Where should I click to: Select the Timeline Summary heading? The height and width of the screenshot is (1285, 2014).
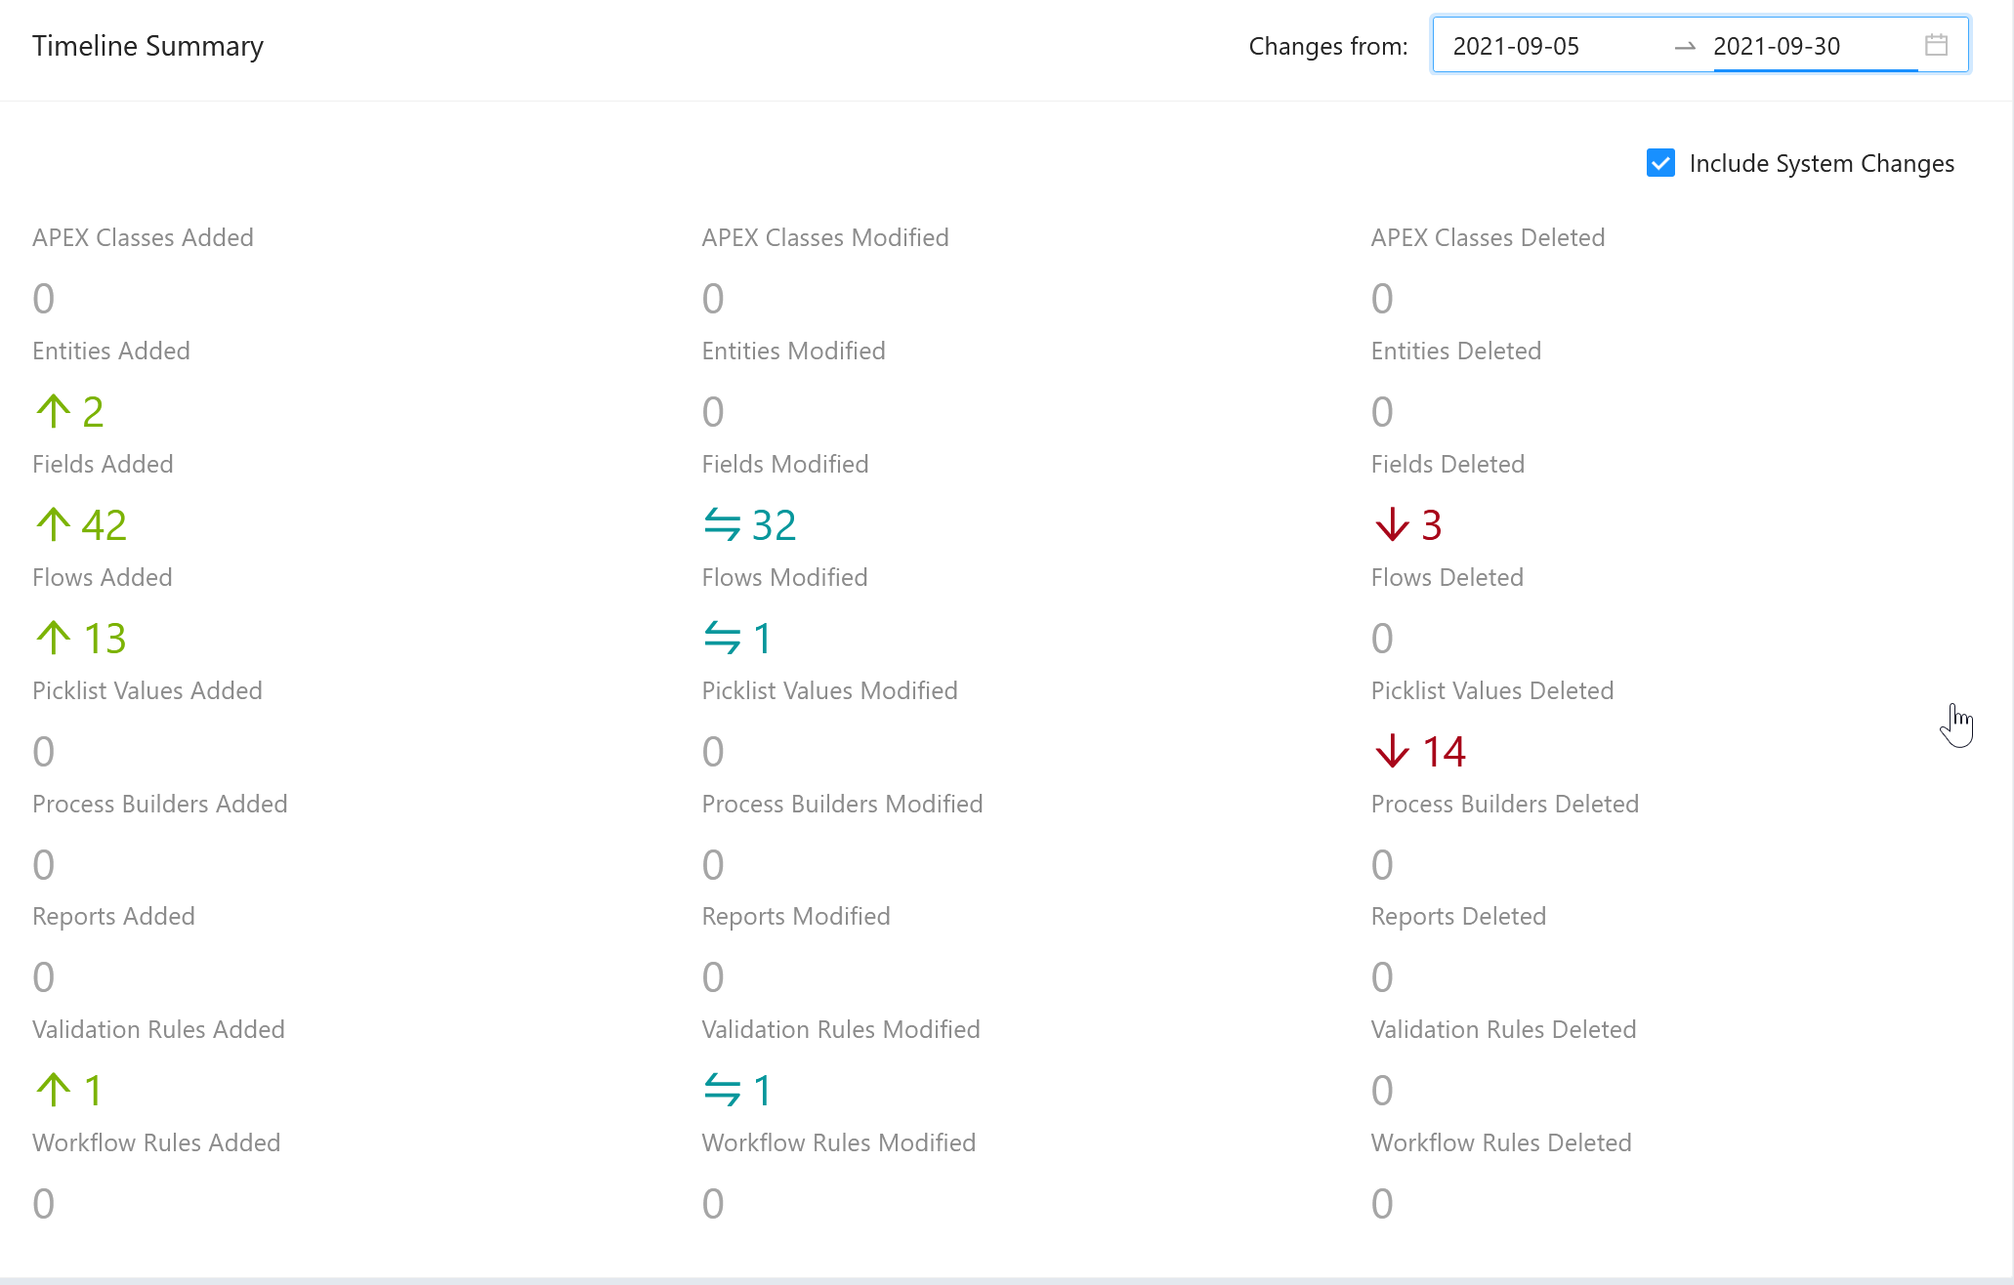[x=147, y=45]
